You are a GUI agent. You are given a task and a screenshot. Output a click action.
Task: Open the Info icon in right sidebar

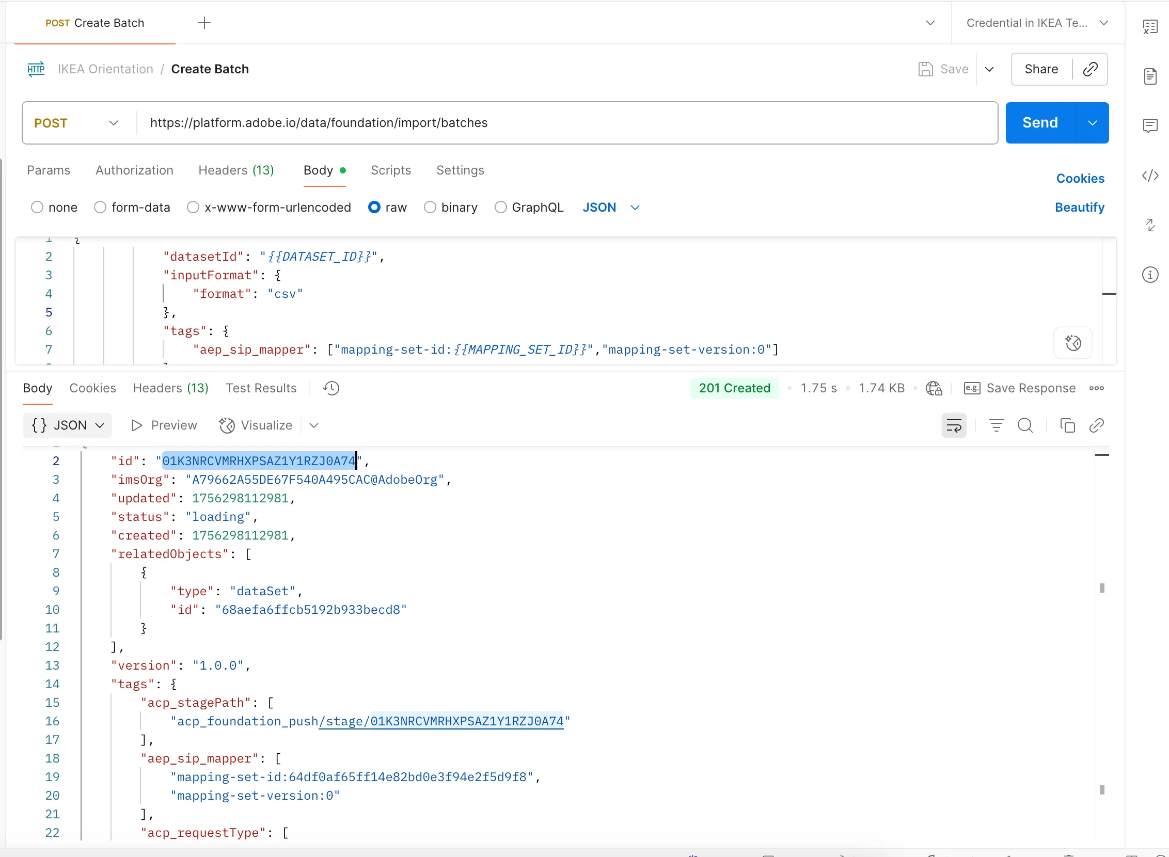(x=1150, y=275)
